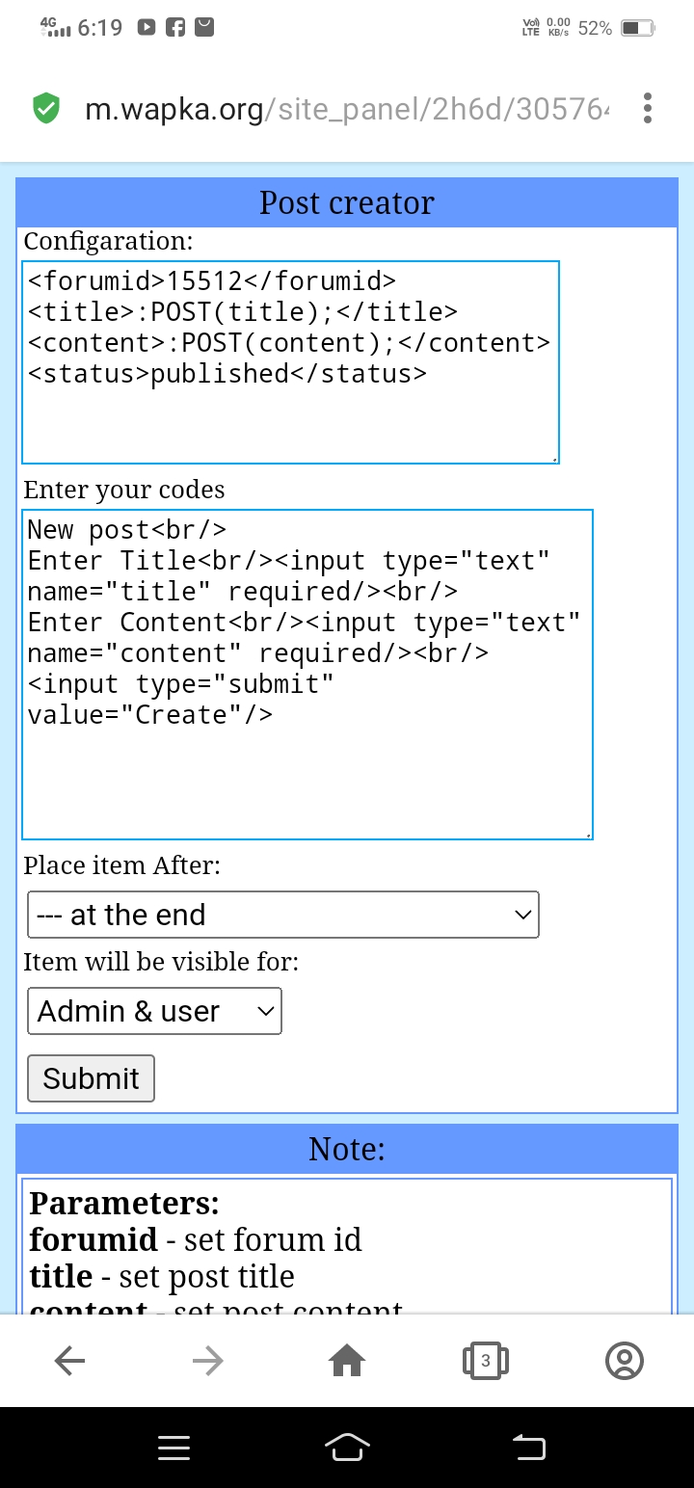The image size is (694, 1488).
Task: Tap the m.wapka.org address bar URL
Action: click(x=347, y=109)
